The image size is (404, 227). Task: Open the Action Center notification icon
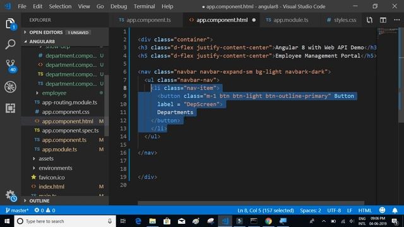point(395,221)
